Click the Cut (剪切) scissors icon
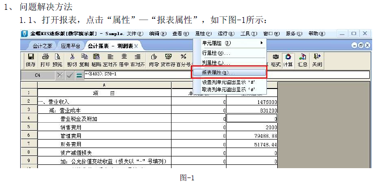This screenshot has width=390, height=185. [72, 60]
